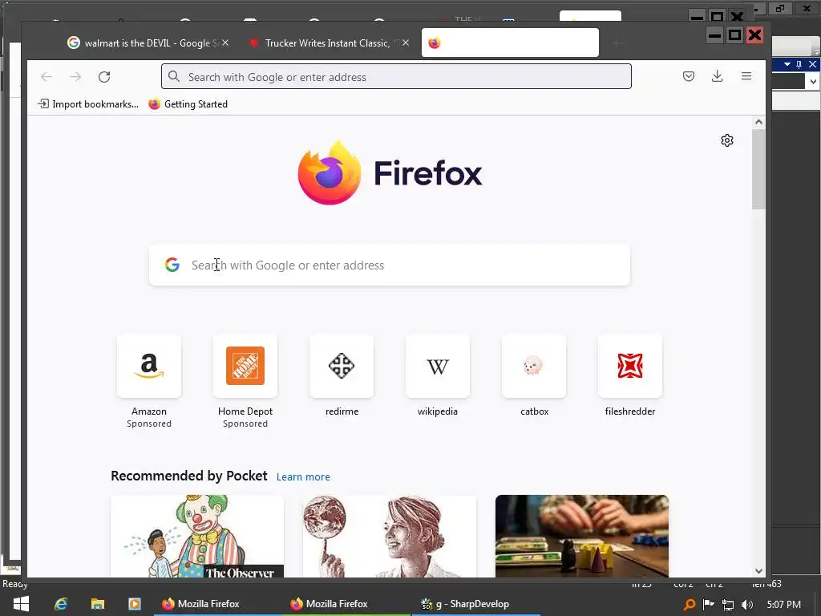Click Import bookmarks in bookmarks toolbar
This screenshot has width=821, height=616.
coord(88,104)
